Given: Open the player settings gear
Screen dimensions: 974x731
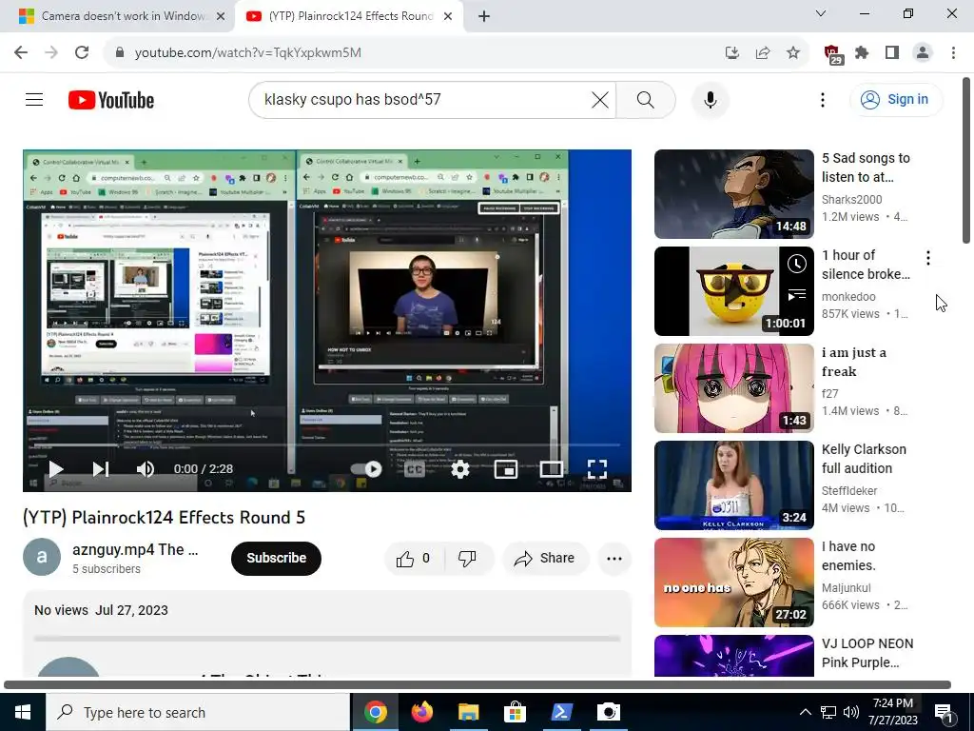Looking at the screenshot, I should tap(459, 468).
